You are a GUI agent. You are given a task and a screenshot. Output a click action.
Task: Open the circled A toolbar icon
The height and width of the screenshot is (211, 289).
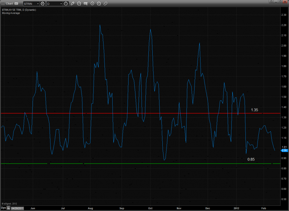[x=99, y=4]
